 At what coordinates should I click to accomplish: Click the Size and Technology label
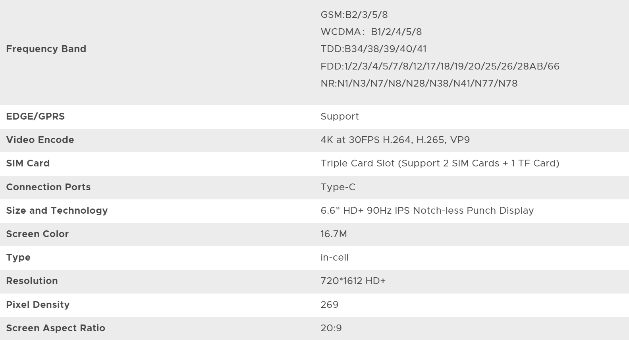(x=57, y=211)
